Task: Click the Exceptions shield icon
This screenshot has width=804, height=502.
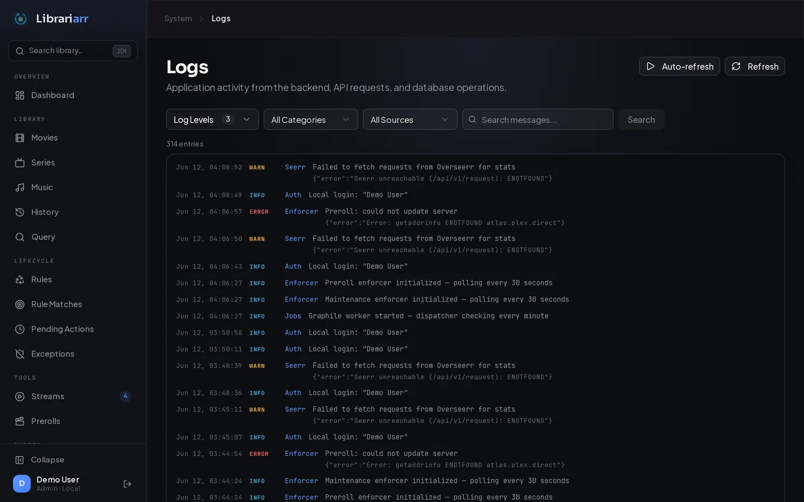Action: pos(20,354)
